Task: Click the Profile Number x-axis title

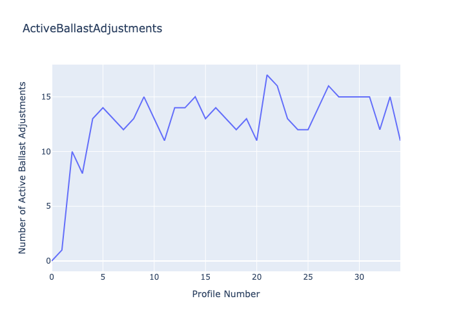Action: coord(226,295)
